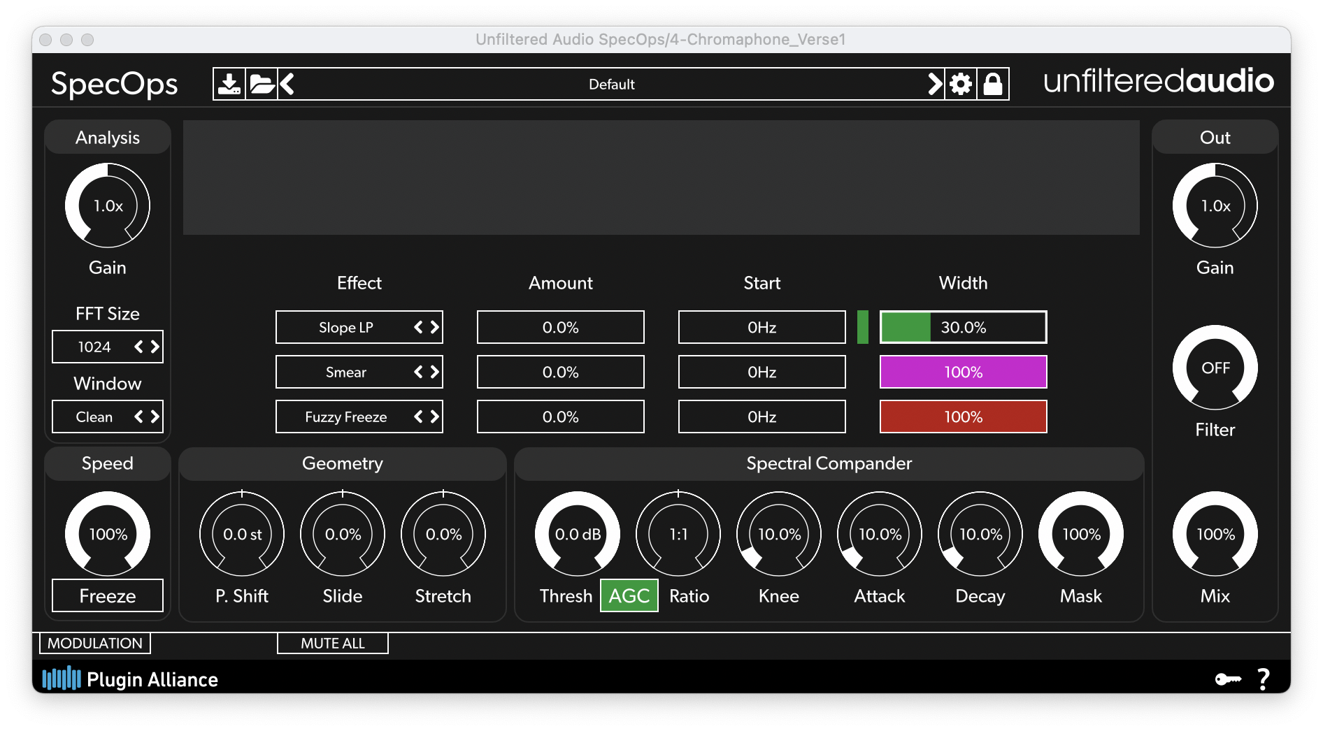Click the Out Gain knob

[x=1215, y=205]
